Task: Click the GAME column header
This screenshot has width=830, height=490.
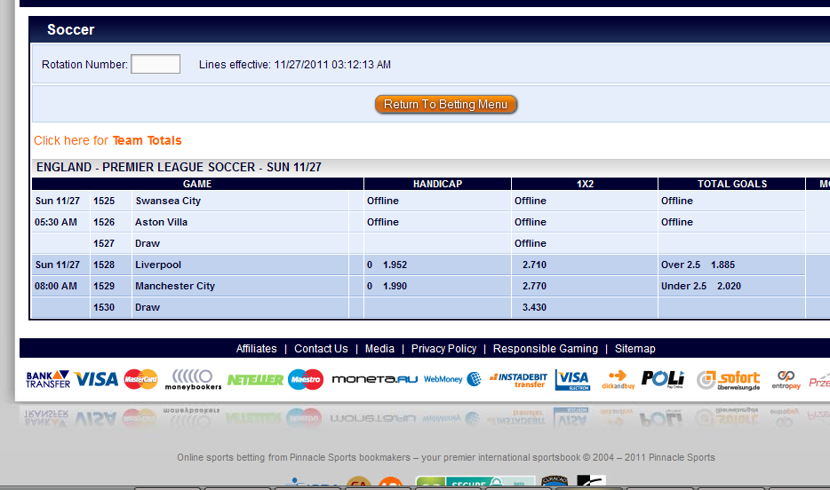Action: (x=197, y=184)
